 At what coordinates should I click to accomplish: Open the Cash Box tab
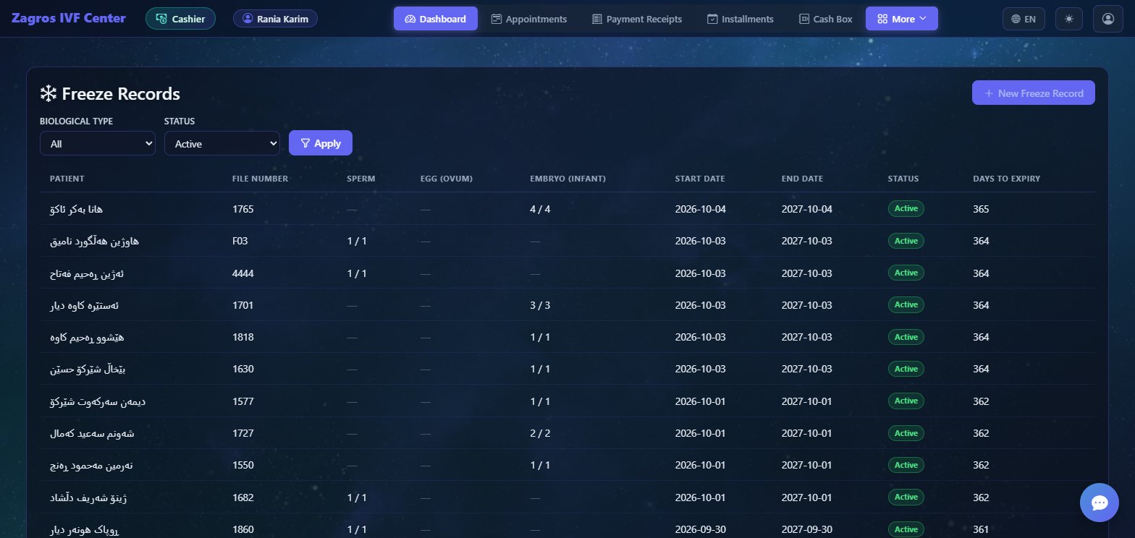826,19
